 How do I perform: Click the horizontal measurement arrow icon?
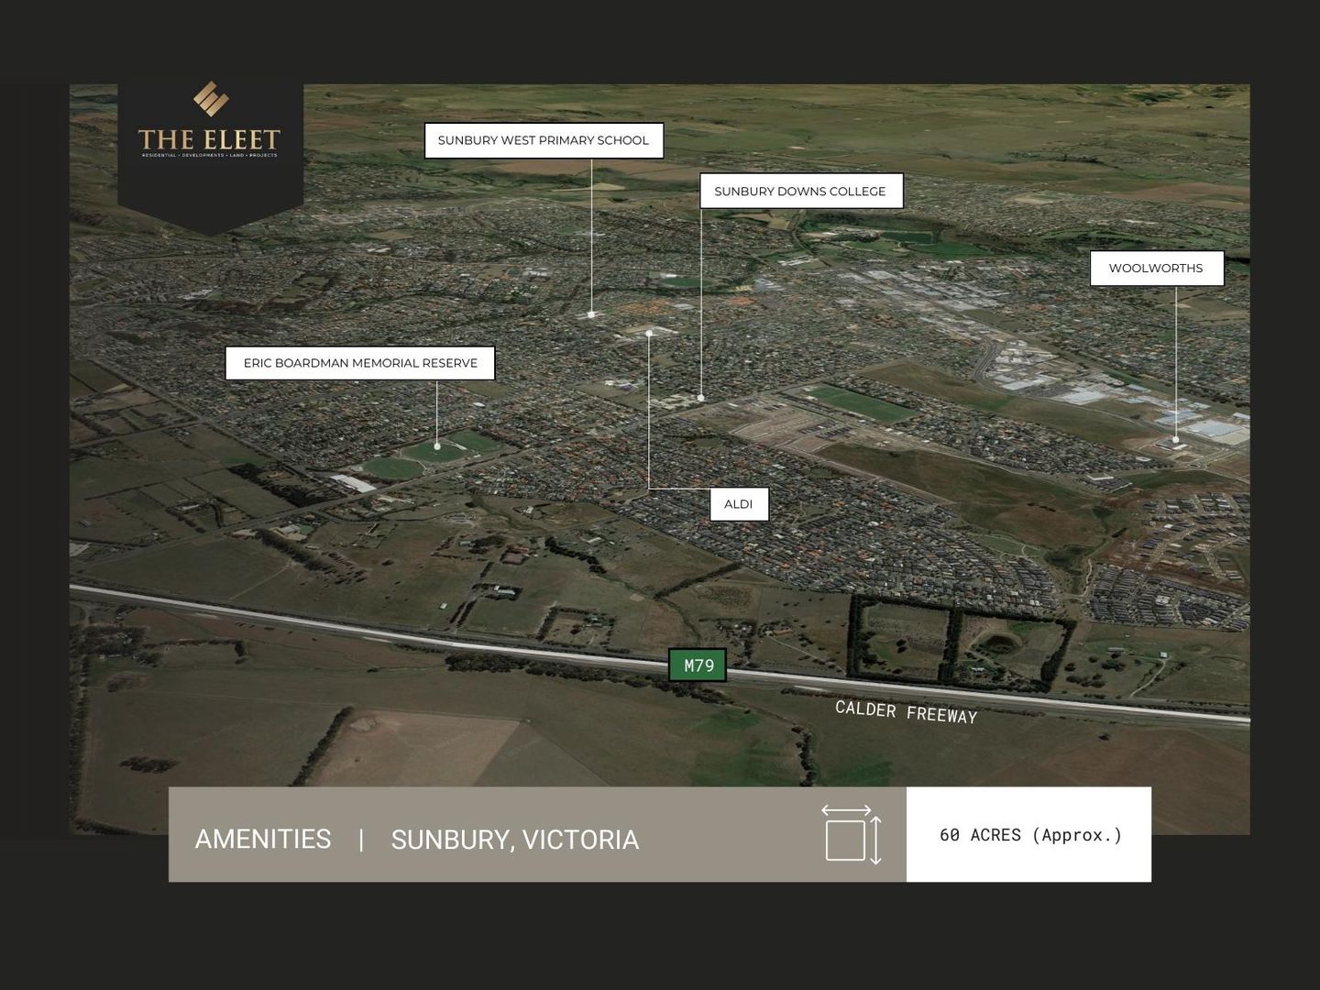(848, 812)
